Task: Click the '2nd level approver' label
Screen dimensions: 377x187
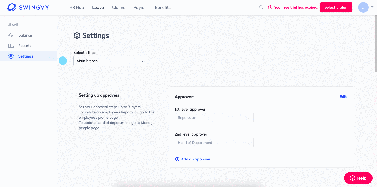Action: (x=191, y=134)
